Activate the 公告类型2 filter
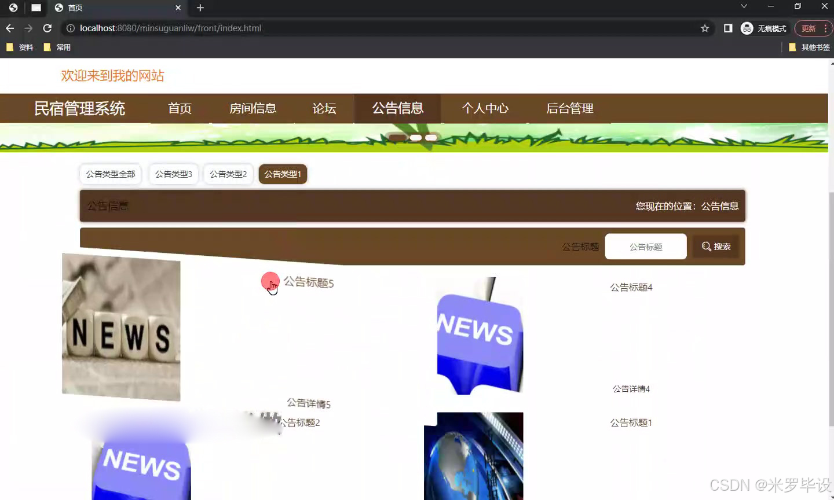The height and width of the screenshot is (500, 834). tap(228, 174)
